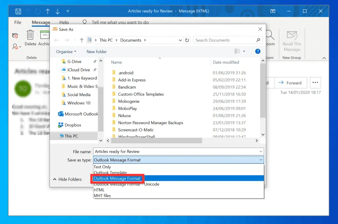Expand the address bar dropdown arrow
Image resolution: width=338 pixels, height=224 pixels.
click(x=180, y=40)
